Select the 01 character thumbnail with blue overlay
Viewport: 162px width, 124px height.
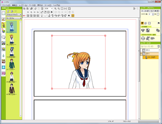[11, 27]
